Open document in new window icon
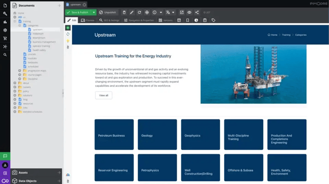The image size is (329, 184). tap(182, 12)
